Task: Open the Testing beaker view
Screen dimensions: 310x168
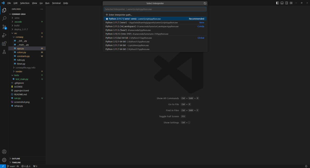Action: click(4, 52)
